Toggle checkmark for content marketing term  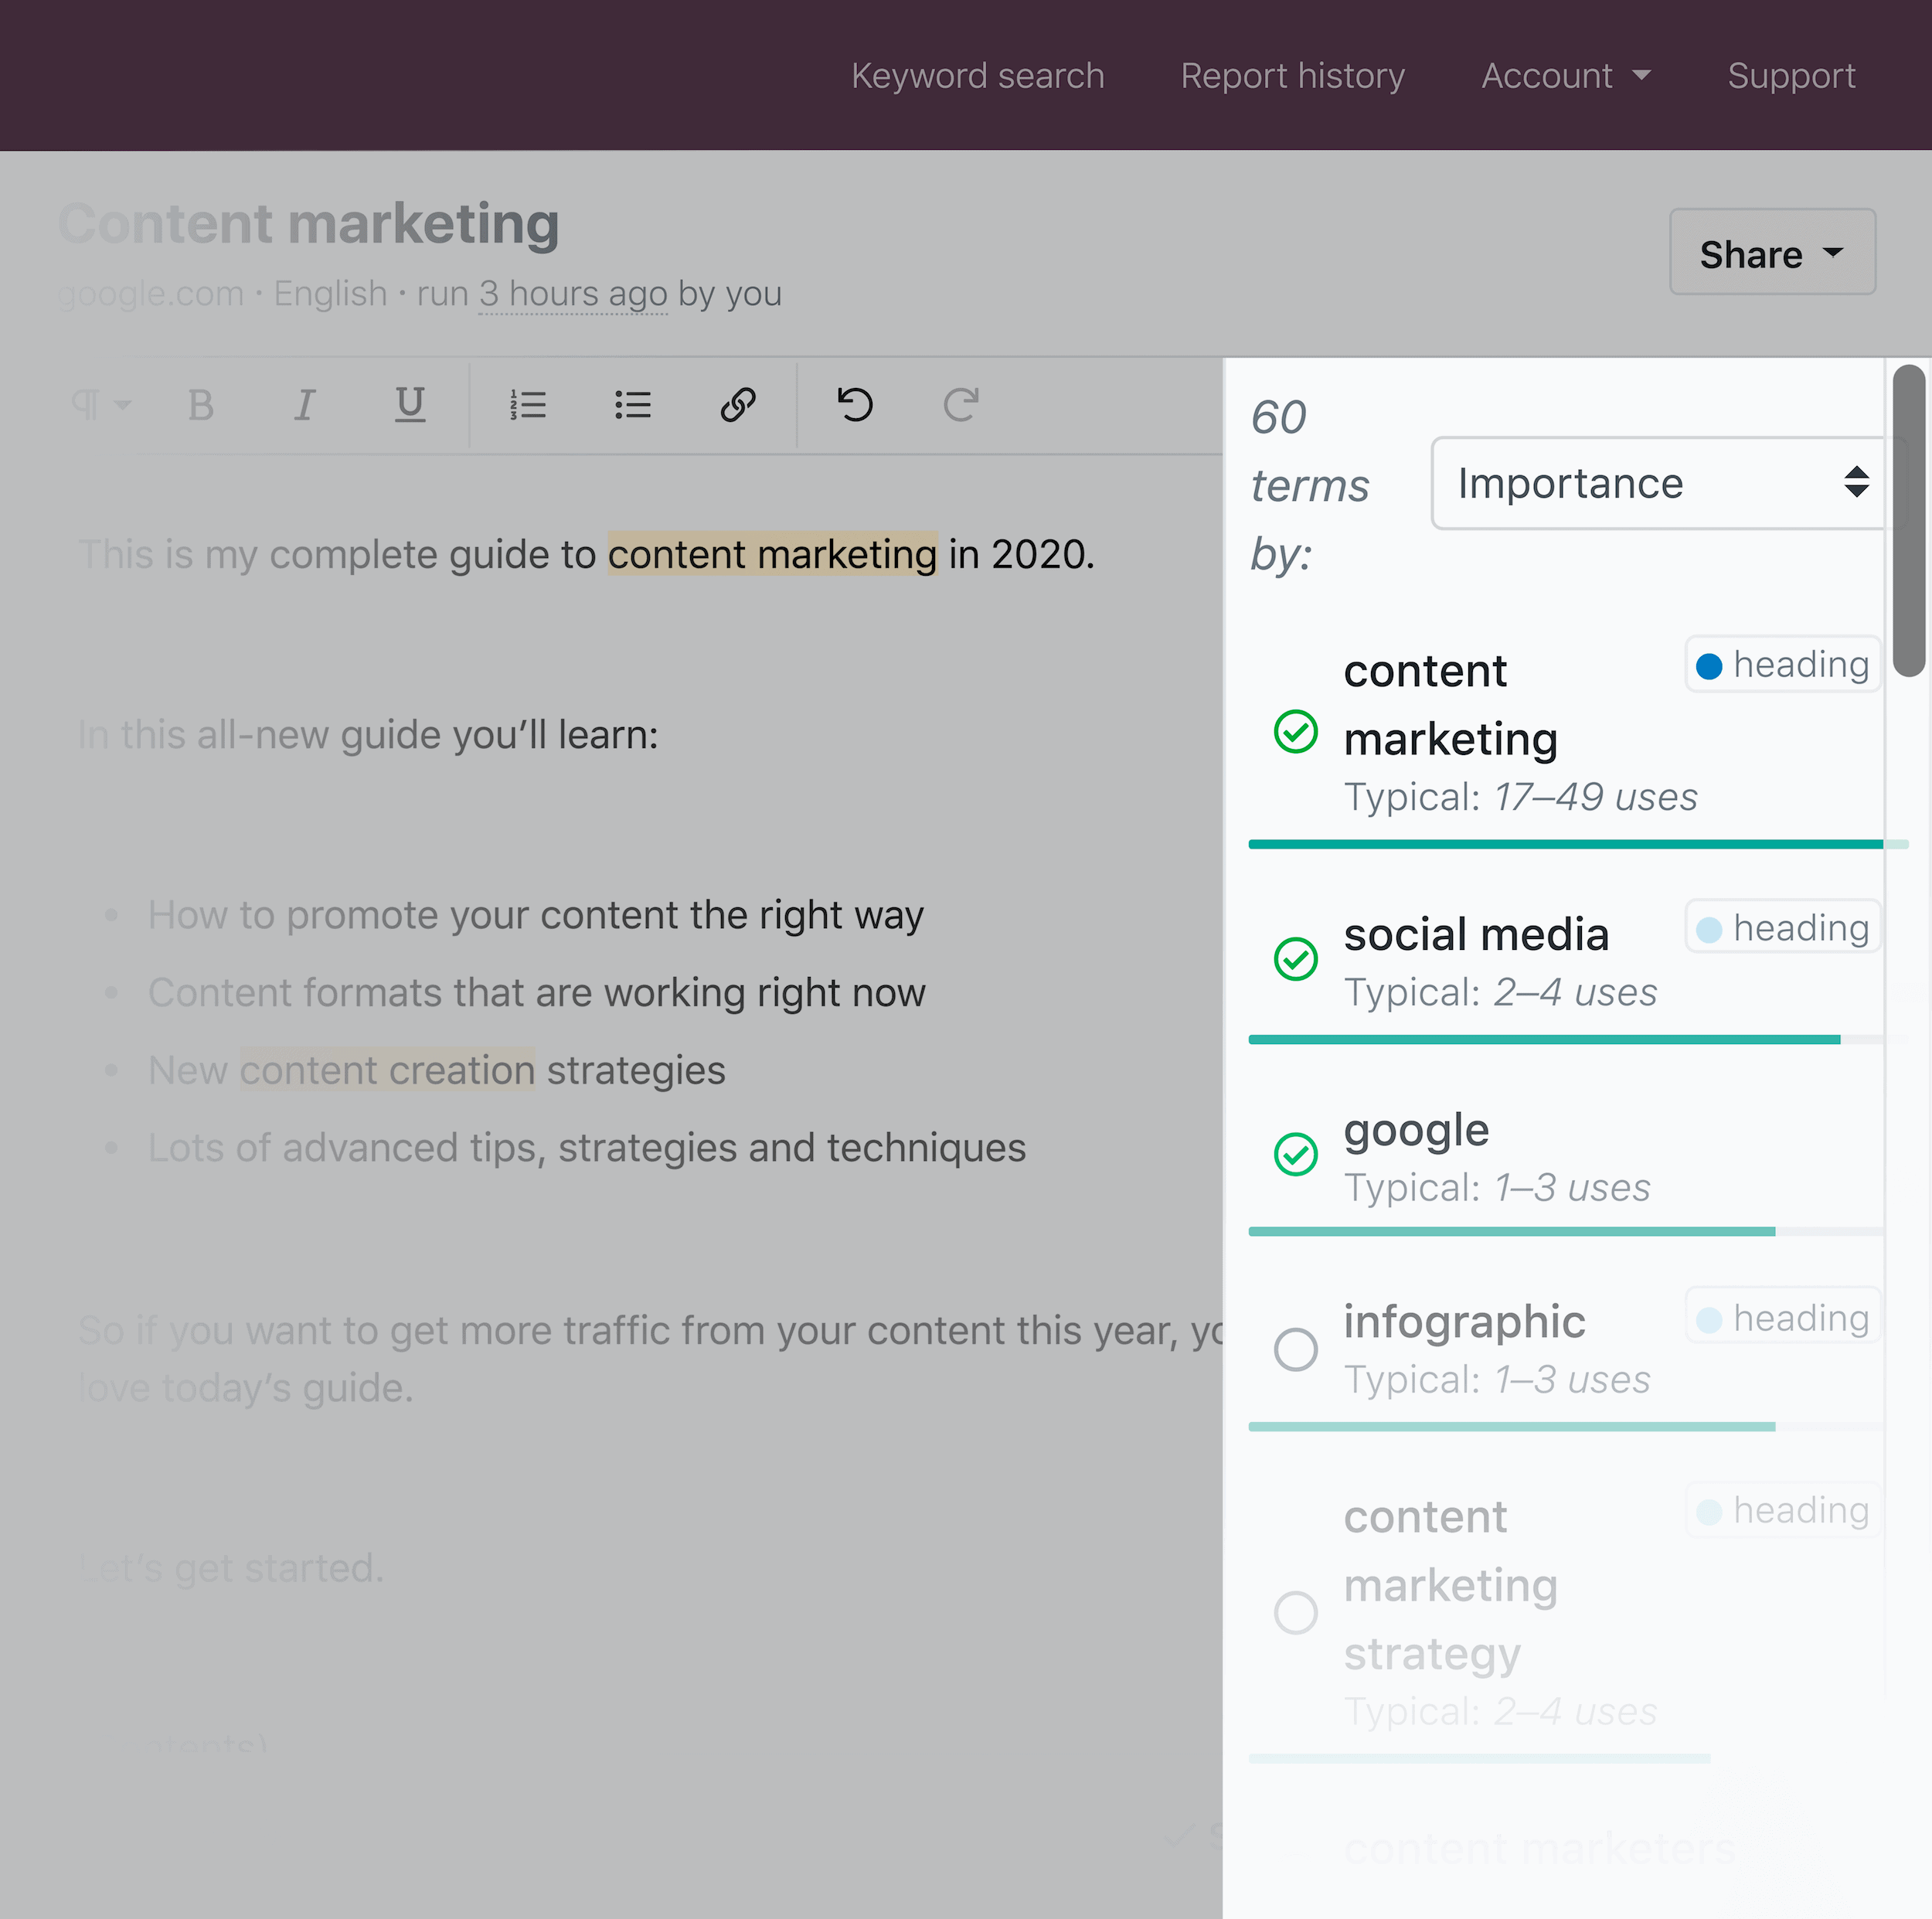click(x=1295, y=731)
